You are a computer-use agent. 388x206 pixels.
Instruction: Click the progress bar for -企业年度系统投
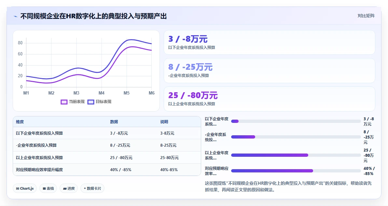point(296,137)
